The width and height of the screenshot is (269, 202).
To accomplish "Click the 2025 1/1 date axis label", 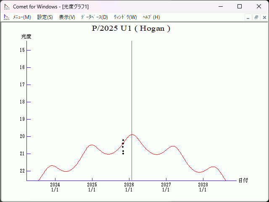I will pos(92,187).
